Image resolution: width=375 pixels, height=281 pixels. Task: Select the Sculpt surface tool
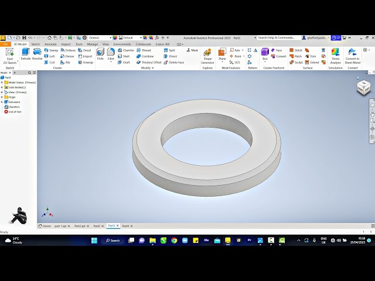pyautogui.click(x=296, y=63)
